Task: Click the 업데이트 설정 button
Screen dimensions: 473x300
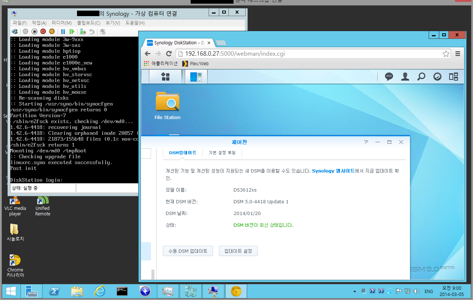Action: click(x=238, y=251)
